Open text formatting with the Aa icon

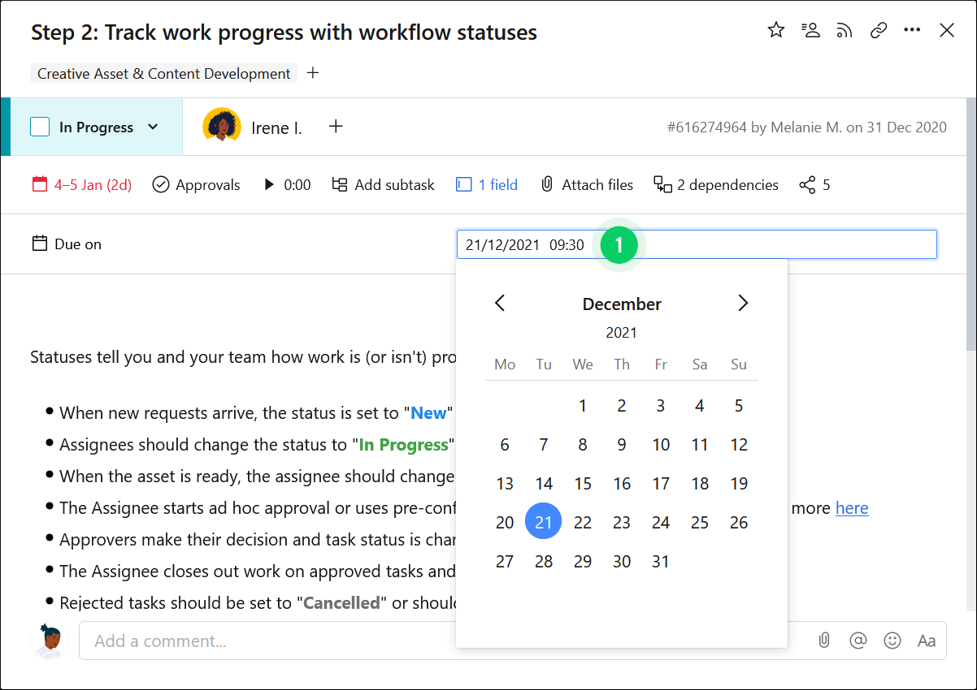[926, 640]
